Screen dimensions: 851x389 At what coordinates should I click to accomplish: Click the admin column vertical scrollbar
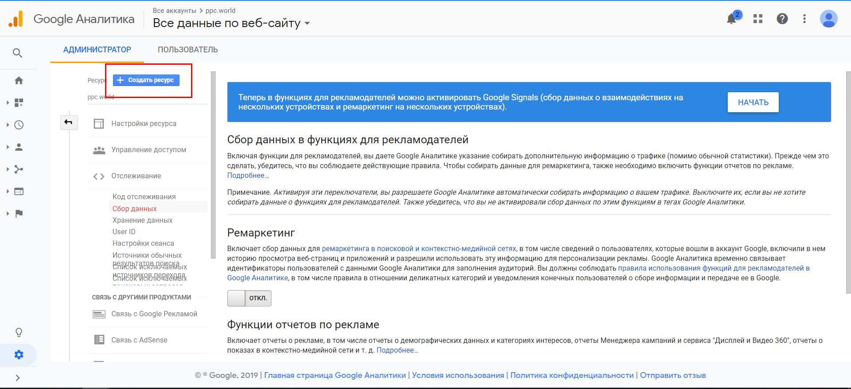[x=214, y=165]
